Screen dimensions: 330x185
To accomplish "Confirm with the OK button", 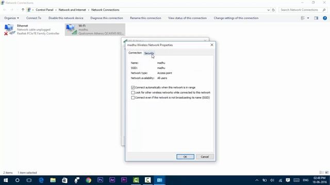I will coord(185,157).
